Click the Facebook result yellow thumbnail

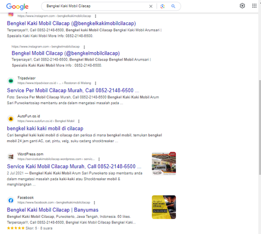coord(164,207)
